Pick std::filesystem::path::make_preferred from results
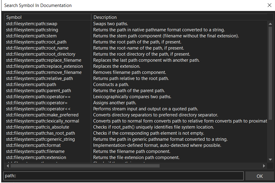The width and height of the screenshot is (275, 183). click(42, 115)
